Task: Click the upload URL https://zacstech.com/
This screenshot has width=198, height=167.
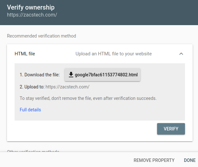Action: coord(68,87)
